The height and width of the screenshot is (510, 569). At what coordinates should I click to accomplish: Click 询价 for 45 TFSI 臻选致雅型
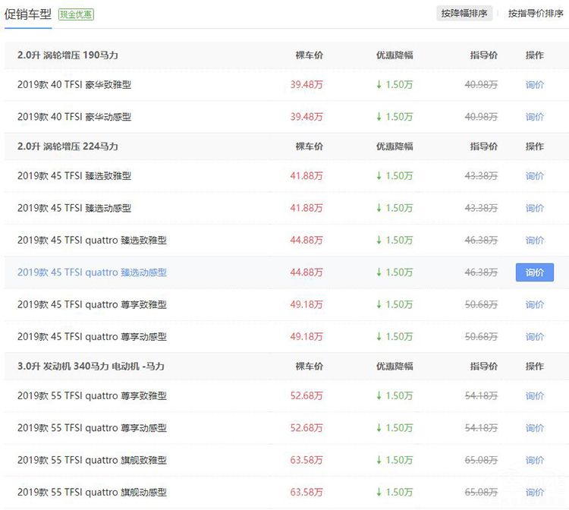535,175
